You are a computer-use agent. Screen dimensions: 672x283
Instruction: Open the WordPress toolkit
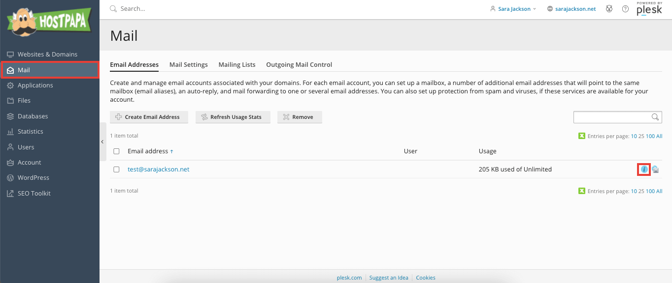click(x=34, y=177)
